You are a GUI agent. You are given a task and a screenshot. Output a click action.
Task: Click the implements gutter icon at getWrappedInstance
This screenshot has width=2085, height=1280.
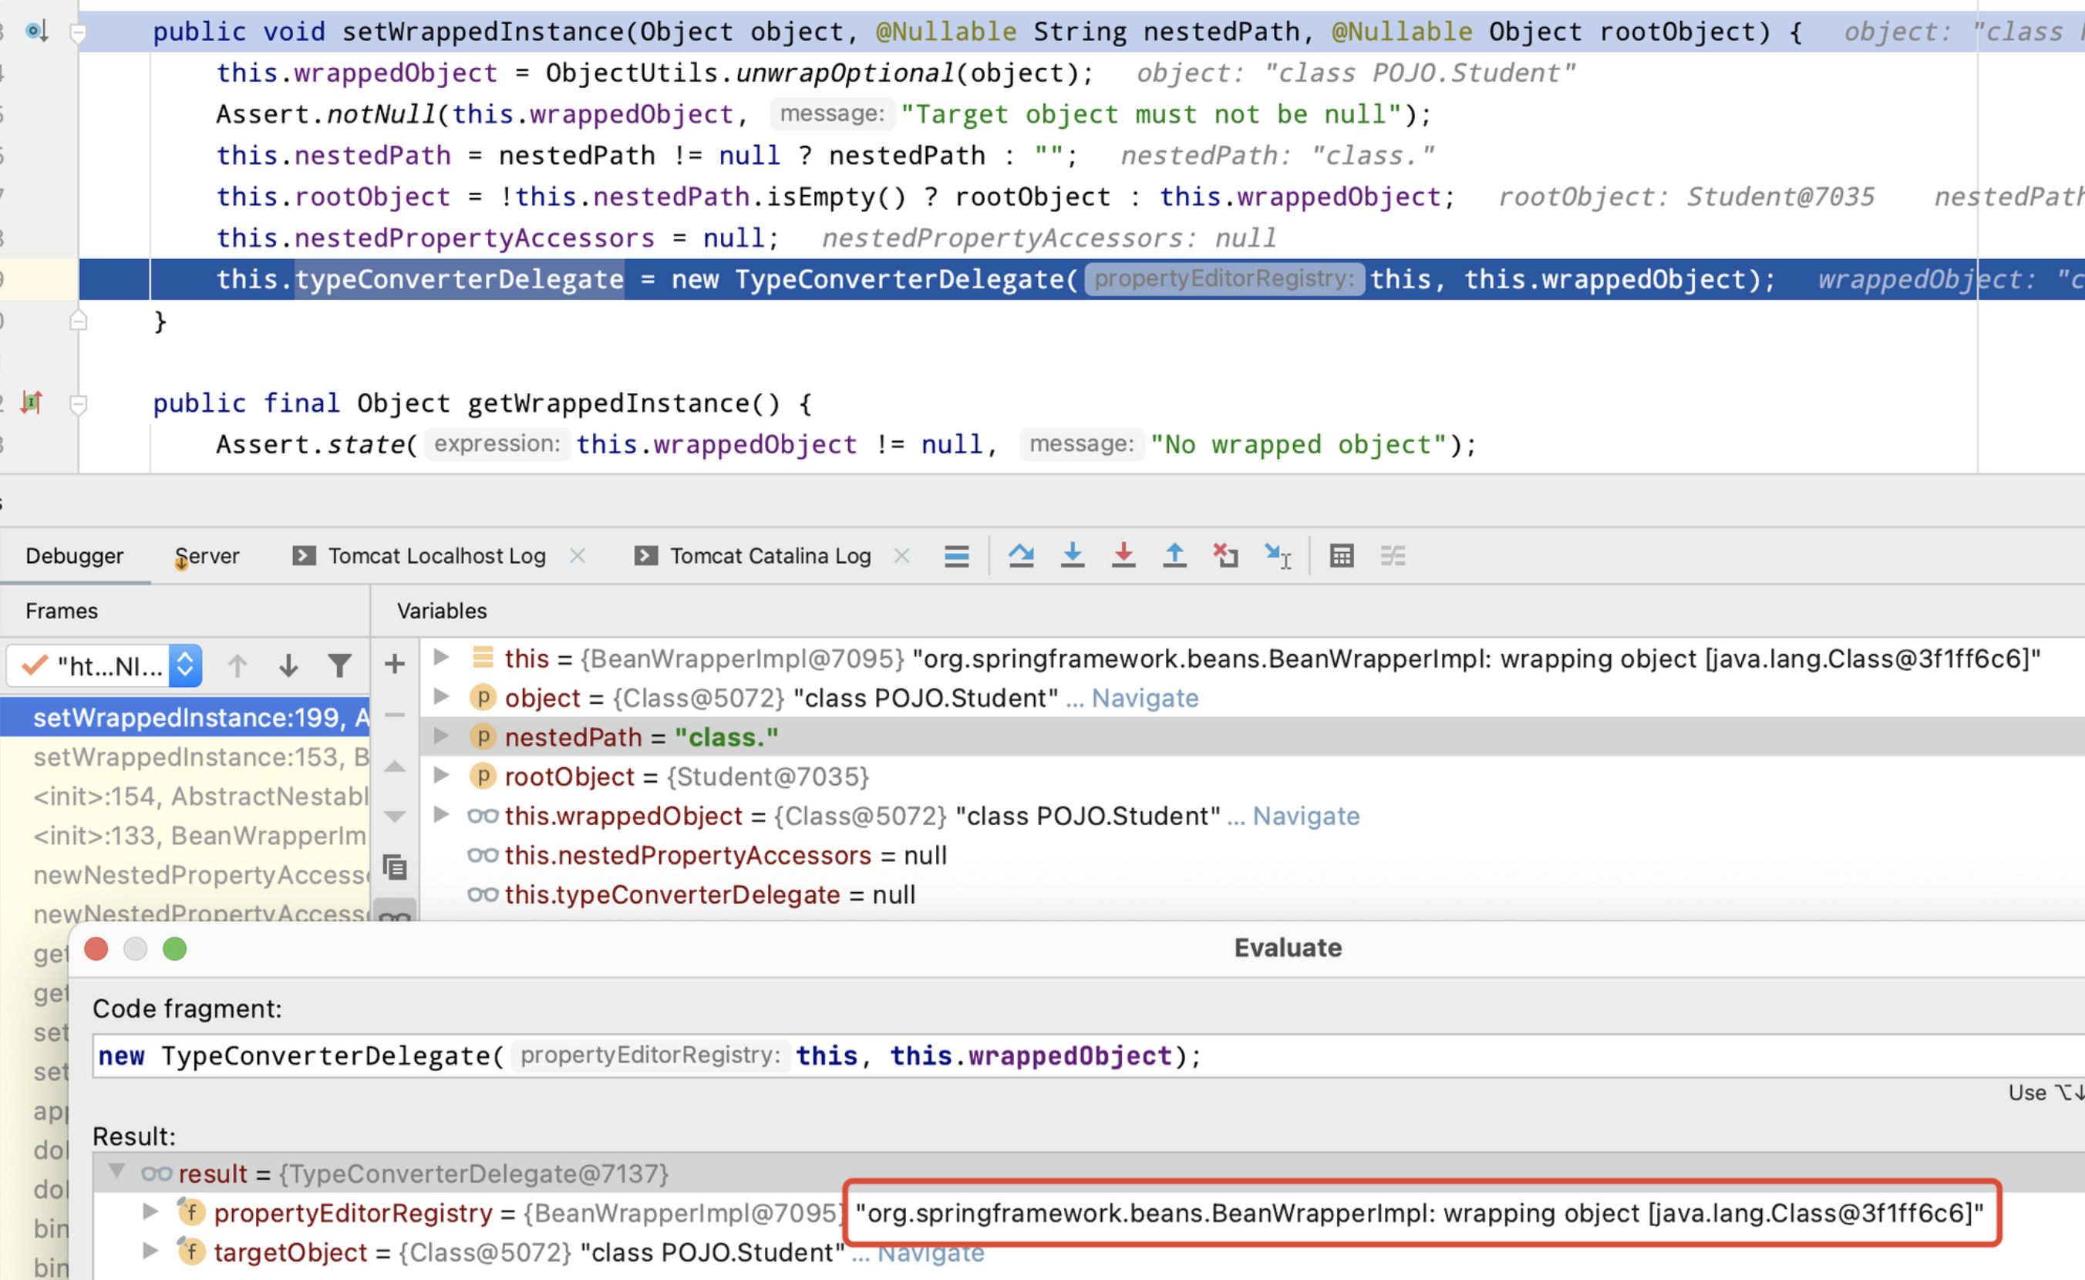pos(32,402)
